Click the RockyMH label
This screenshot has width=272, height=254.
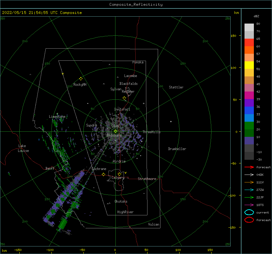80,85
